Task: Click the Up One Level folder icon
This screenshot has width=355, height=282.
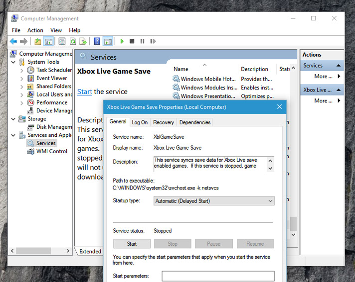Action: coord(38,41)
